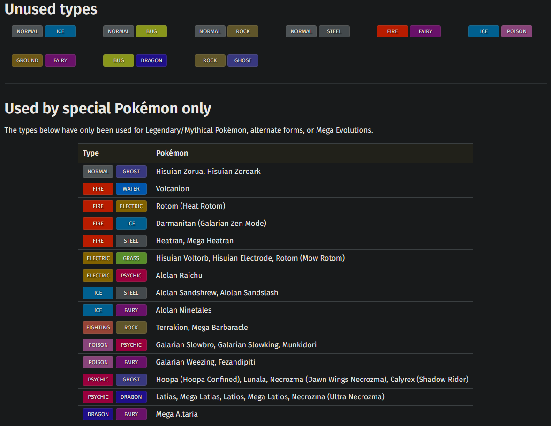
Task: Click 'Terrakion, Mega Barbaracle' text
Action: click(x=202, y=327)
